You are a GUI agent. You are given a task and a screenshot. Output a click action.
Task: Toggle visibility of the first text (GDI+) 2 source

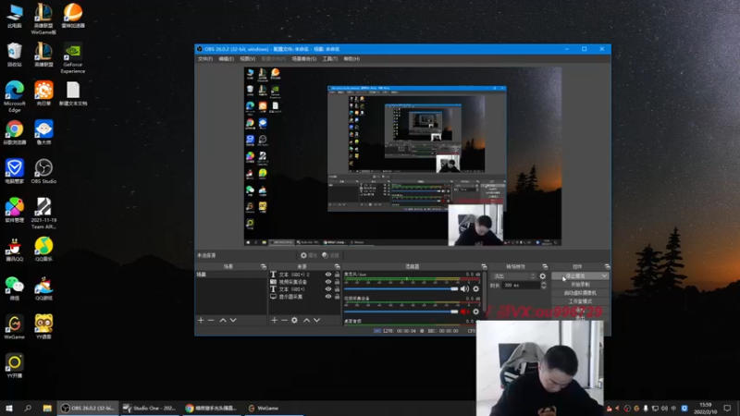328,274
